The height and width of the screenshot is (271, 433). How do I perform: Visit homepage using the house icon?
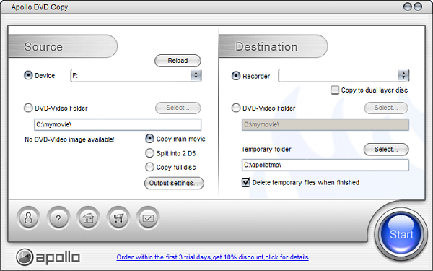coord(88,218)
